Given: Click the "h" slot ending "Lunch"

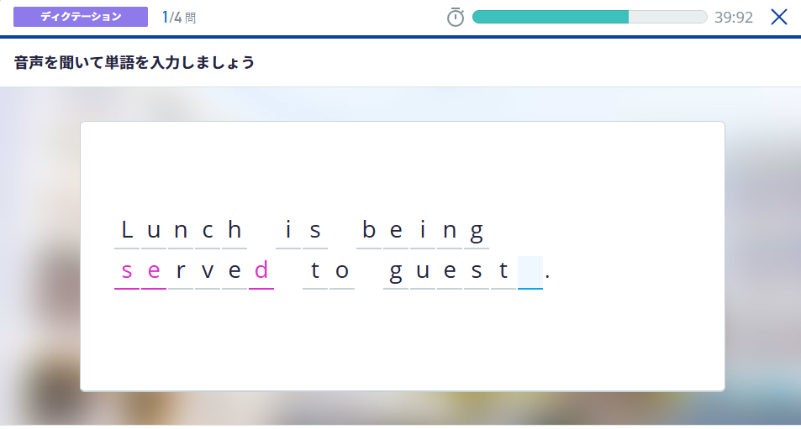Looking at the screenshot, I should [235, 231].
